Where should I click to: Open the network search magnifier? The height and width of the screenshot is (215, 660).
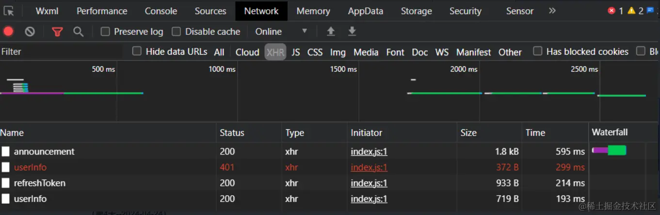78,31
